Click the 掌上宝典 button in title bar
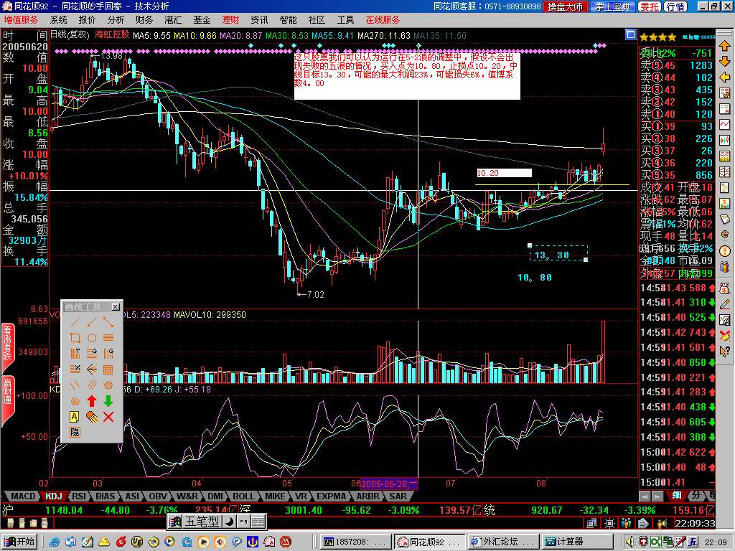The image size is (735, 551). [x=613, y=6]
